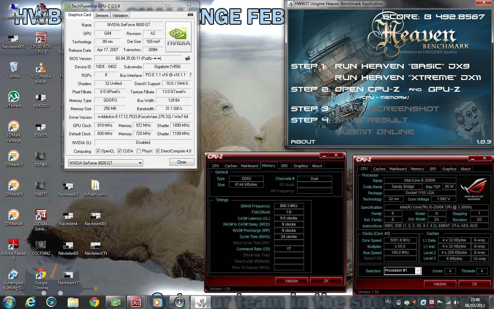Screen dimensions: 494x309
Task: Open the Caches tab in right CPU-Z window
Action: 379,169
